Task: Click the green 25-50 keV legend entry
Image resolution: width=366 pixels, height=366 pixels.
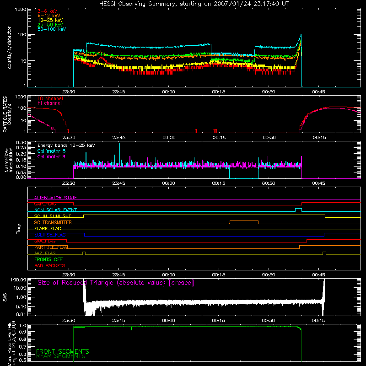Action: [50, 25]
